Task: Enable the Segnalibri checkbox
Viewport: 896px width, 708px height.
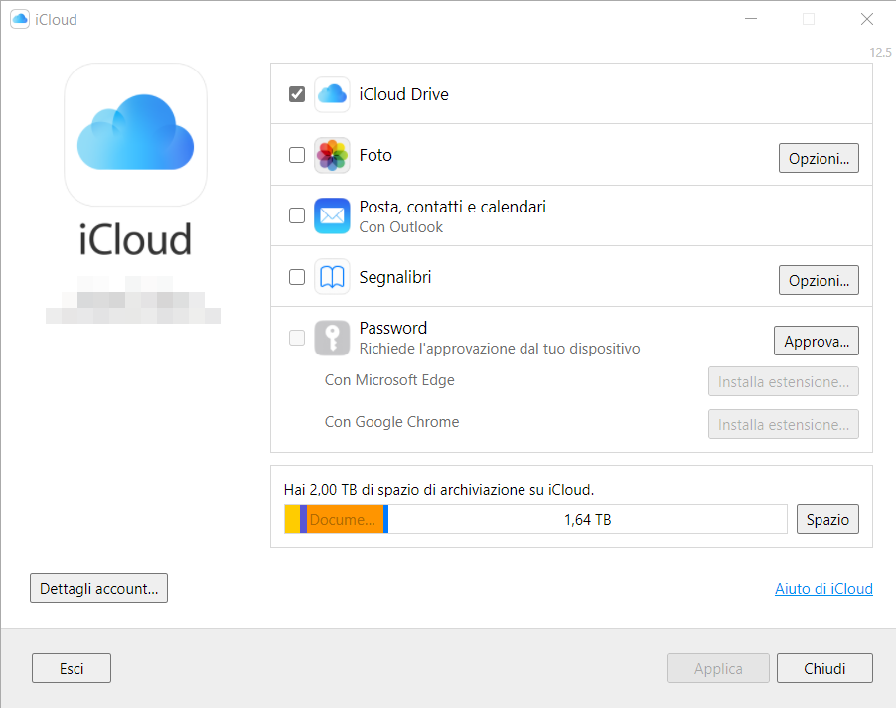Action: (x=296, y=277)
